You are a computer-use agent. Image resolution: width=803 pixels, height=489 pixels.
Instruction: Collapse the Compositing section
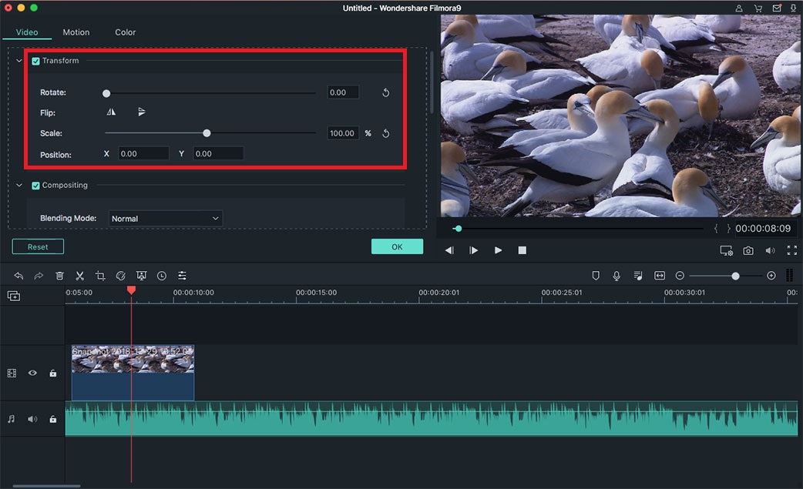tap(19, 185)
